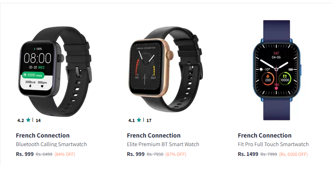Screen dimensions: 332x171
Task: Click the struck-through Rs. 6499 original price
Action: pos(44,154)
